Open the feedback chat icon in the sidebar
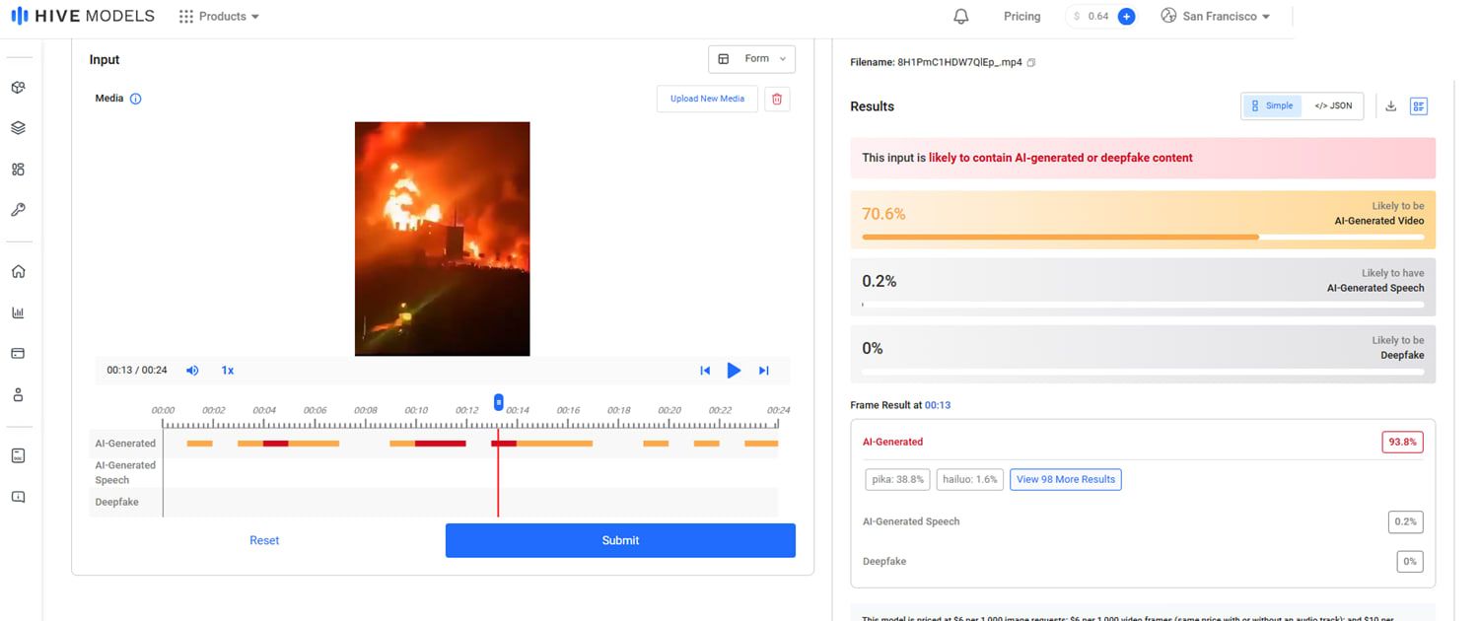Image resolution: width=1479 pixels, height=621 pixels. (x=18, y=497)
